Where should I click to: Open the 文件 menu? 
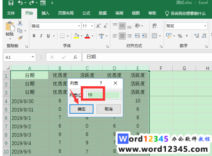pos(11,13)
